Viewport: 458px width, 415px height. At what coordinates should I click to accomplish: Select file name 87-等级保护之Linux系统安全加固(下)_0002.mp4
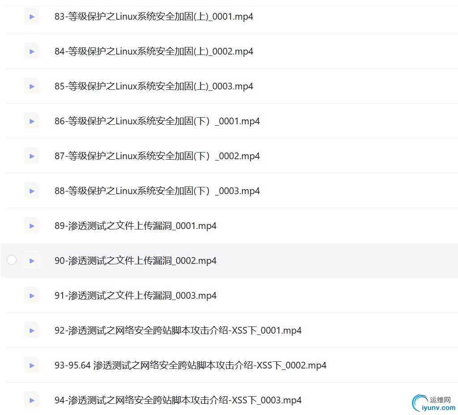[157, 156]
